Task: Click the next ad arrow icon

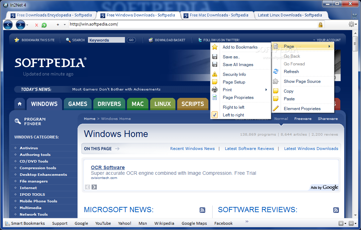Action: tap(94, 187)
